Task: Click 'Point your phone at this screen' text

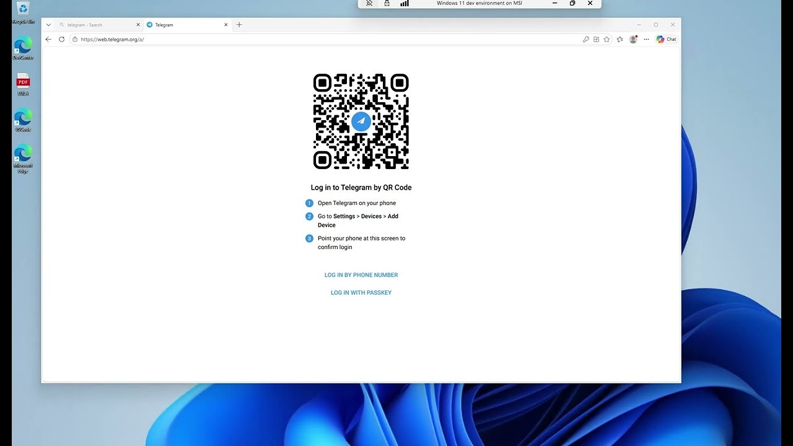Action: (361, 242)
